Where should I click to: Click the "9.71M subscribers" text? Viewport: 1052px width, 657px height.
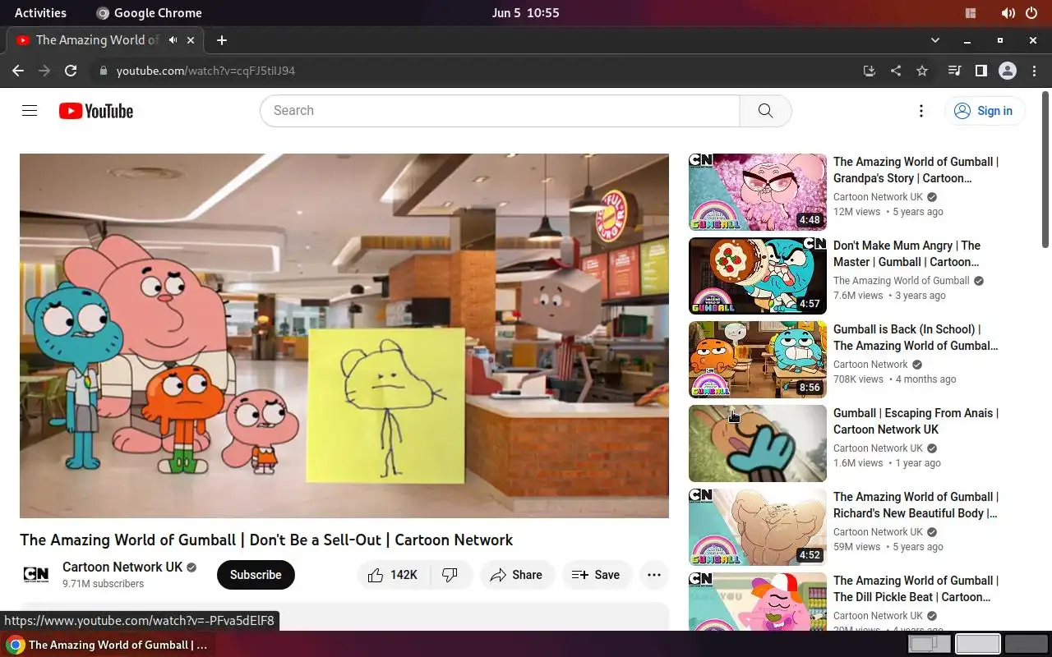click(x=103, y=584)
